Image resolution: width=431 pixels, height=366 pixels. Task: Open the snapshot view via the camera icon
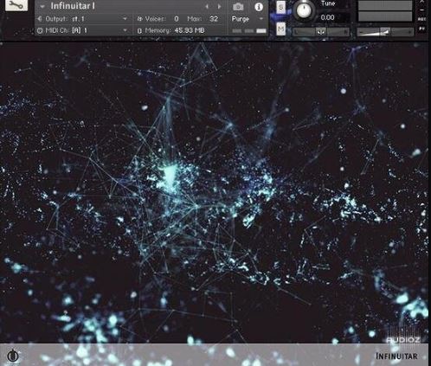(x=238, y=7)
